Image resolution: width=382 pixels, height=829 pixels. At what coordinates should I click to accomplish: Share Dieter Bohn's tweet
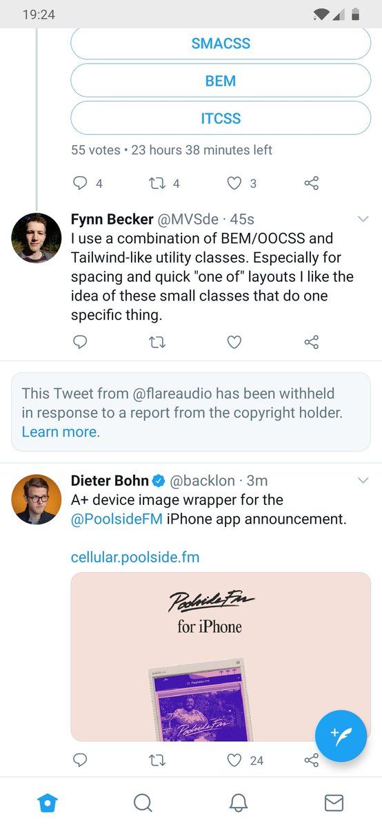[312, 760]
